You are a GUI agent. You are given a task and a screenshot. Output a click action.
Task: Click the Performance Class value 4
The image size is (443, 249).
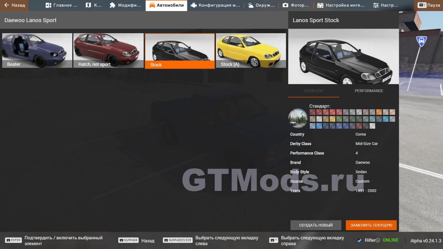coord(356,153)
